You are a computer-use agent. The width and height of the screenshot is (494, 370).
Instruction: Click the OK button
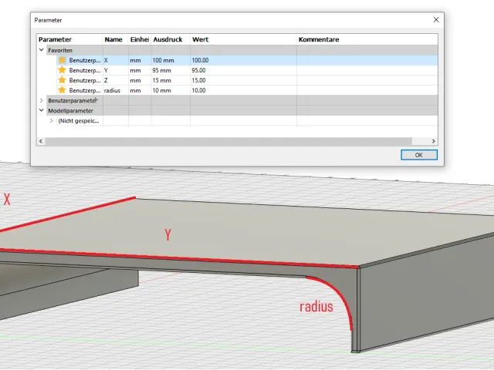pyautogui.click(x=418, y=155)
